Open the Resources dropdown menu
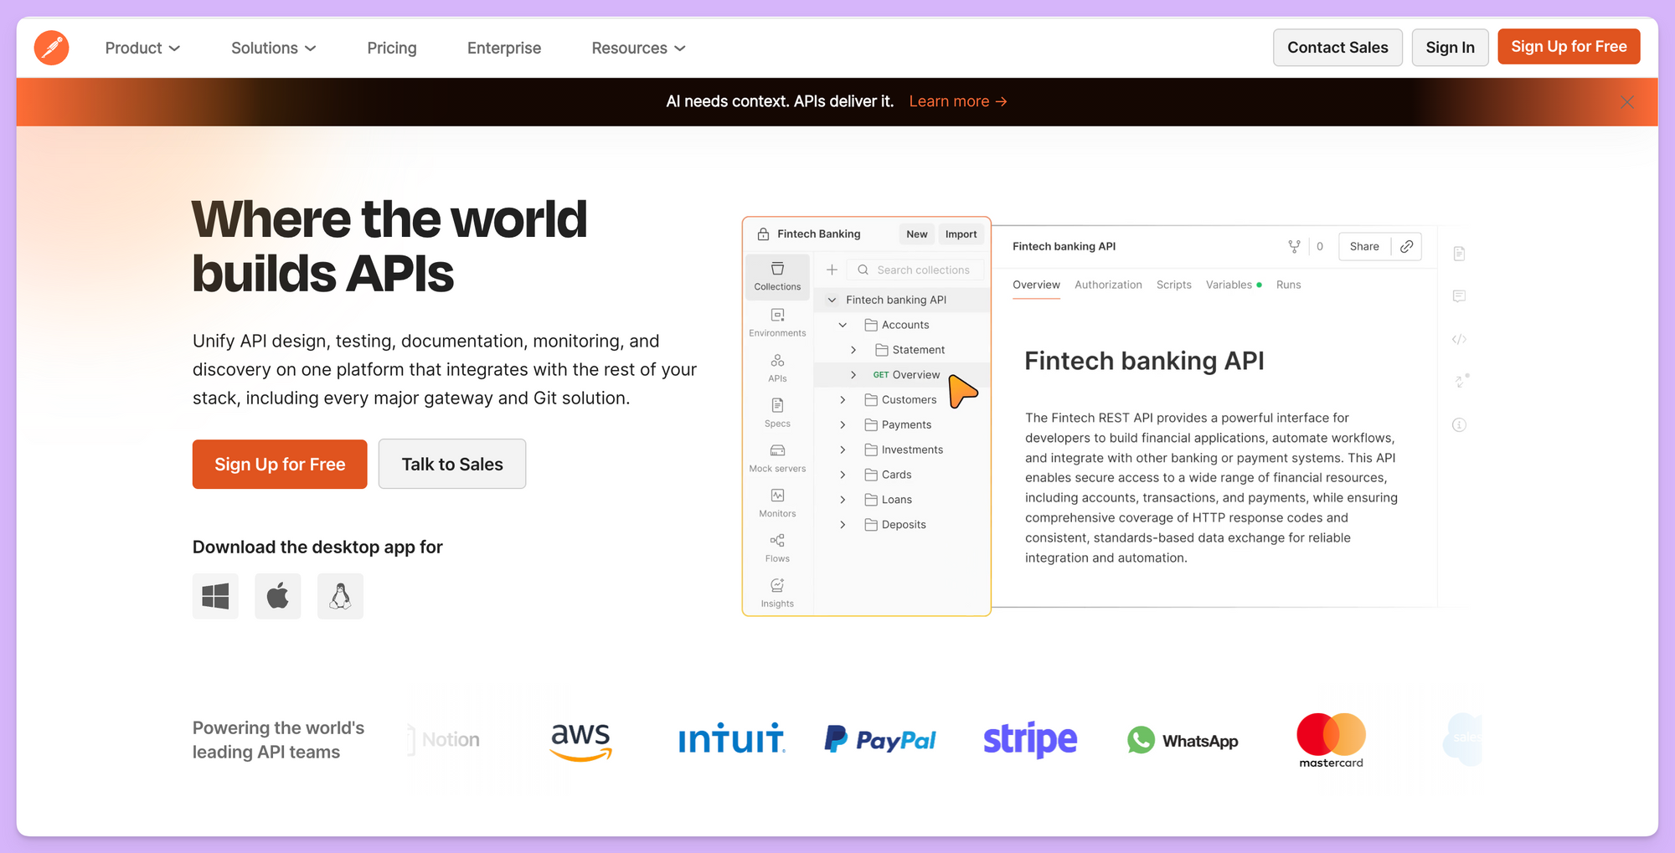The width and height of the screenshot is (1675, 853). (x=638, y=48)
